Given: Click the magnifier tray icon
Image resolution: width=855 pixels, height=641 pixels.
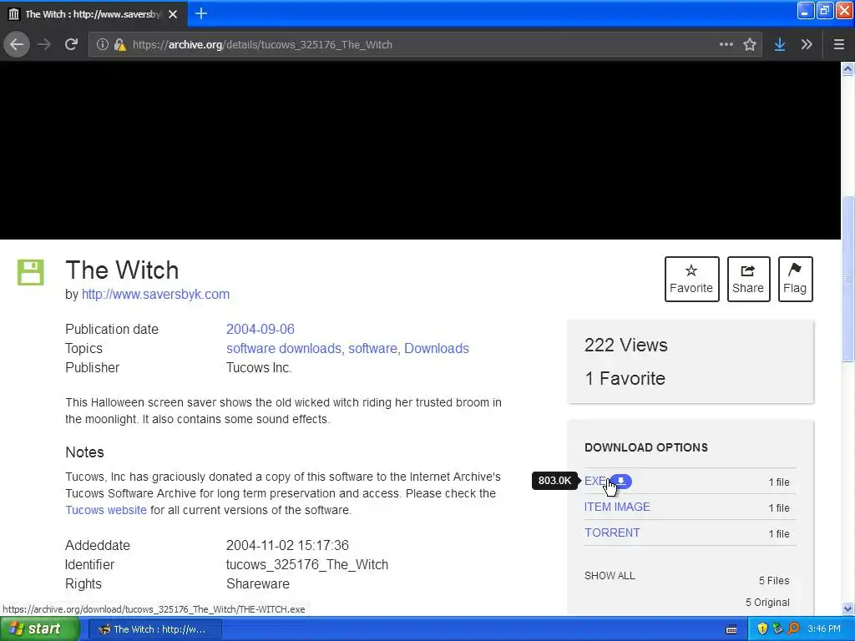Looking at the screenshot, I should tap(793, 629).
